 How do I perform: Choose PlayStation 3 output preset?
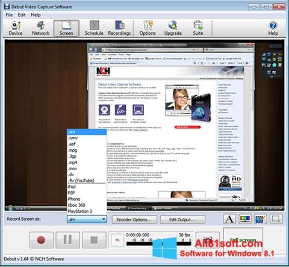tap(87, 211)
